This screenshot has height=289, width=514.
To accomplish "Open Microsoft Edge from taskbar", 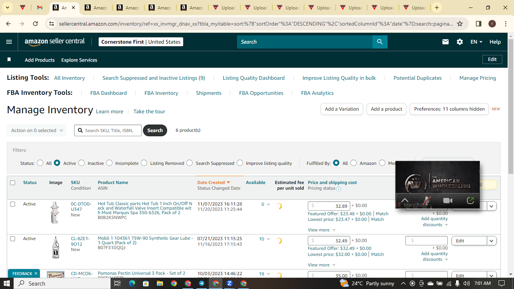I will pos(132,283).
